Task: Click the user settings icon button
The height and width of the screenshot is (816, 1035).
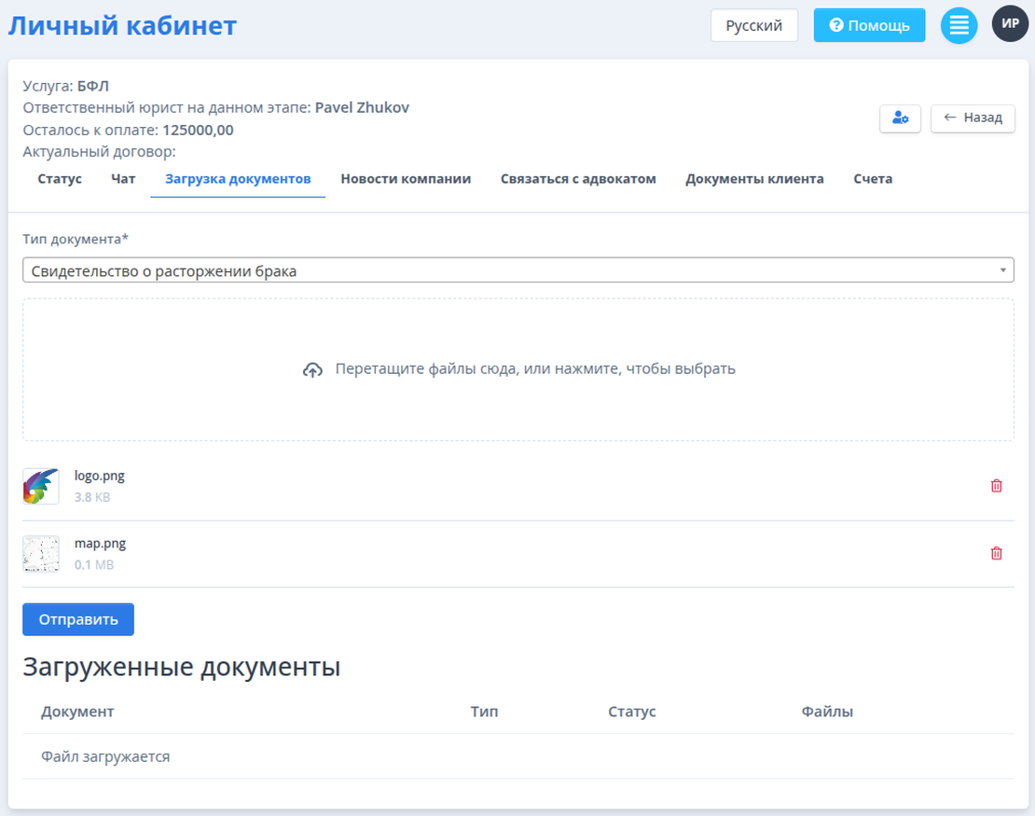Action: click(900, 118)
